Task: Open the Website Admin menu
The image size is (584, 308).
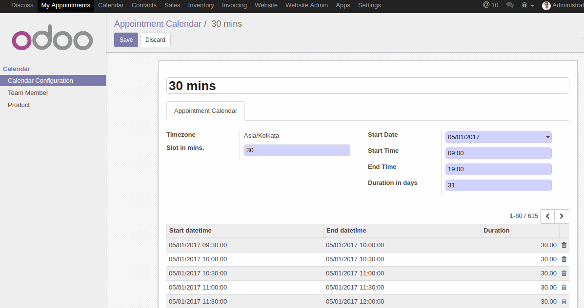Action: point(306,5)
